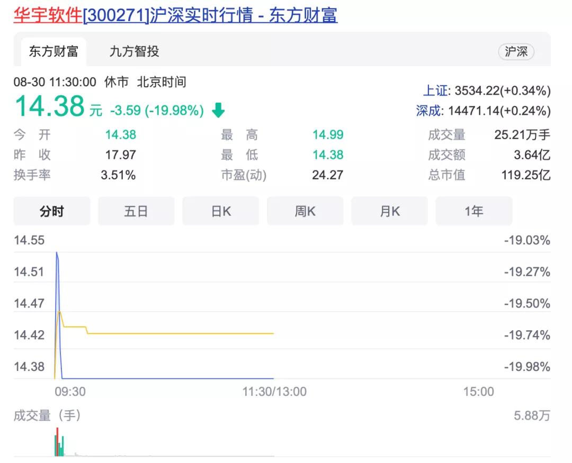572x463 pixels.
Task: Click the 最低 value 14.38
Action: (328, 155)
